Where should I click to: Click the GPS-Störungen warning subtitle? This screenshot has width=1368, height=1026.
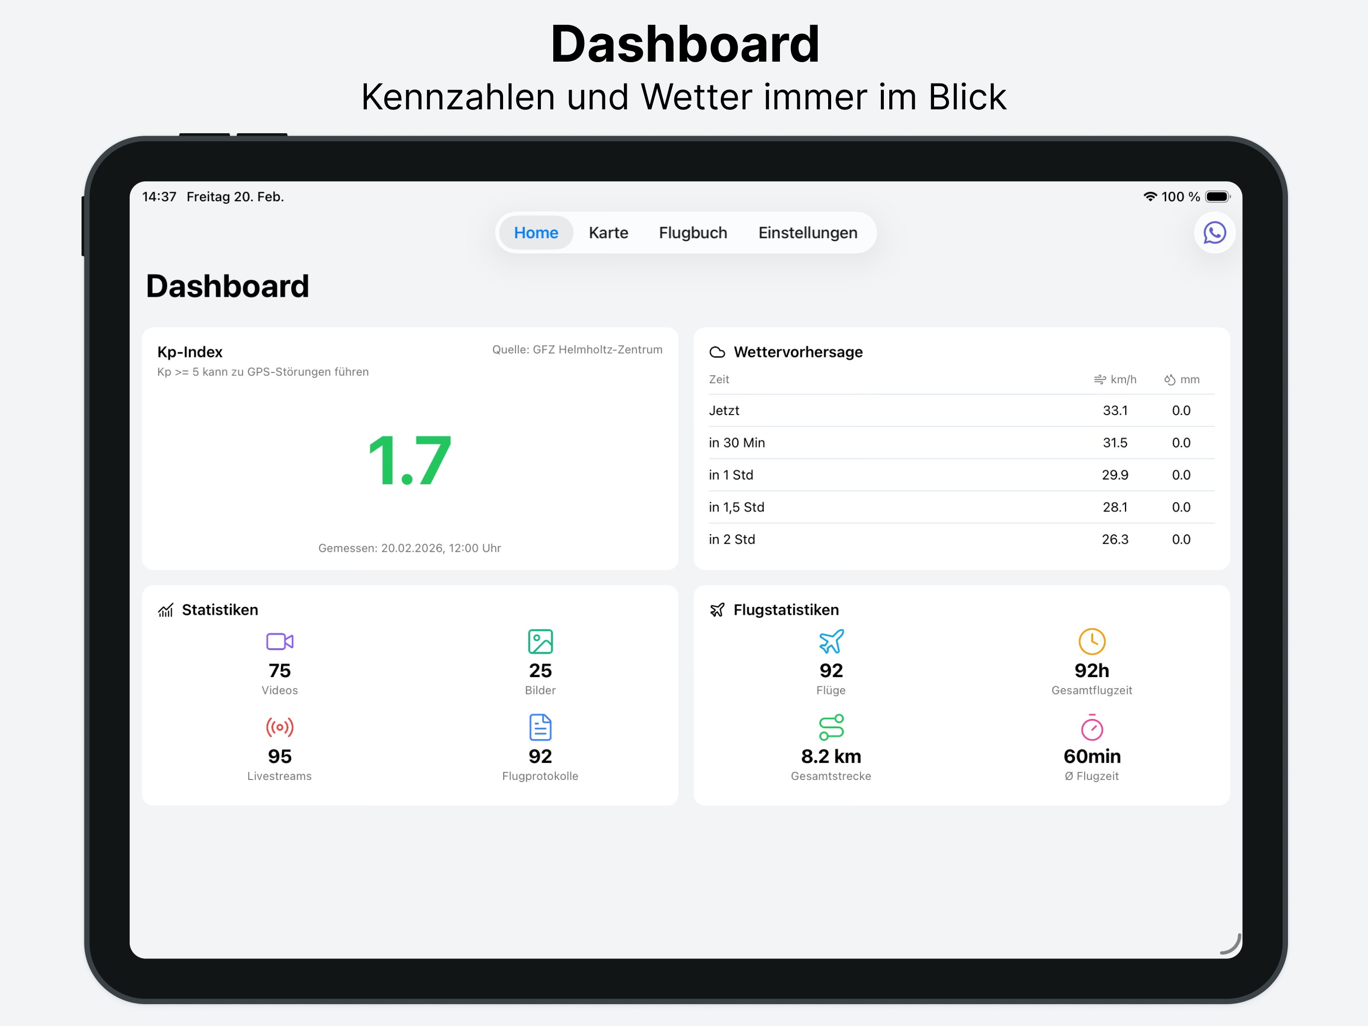click(263, 372)
